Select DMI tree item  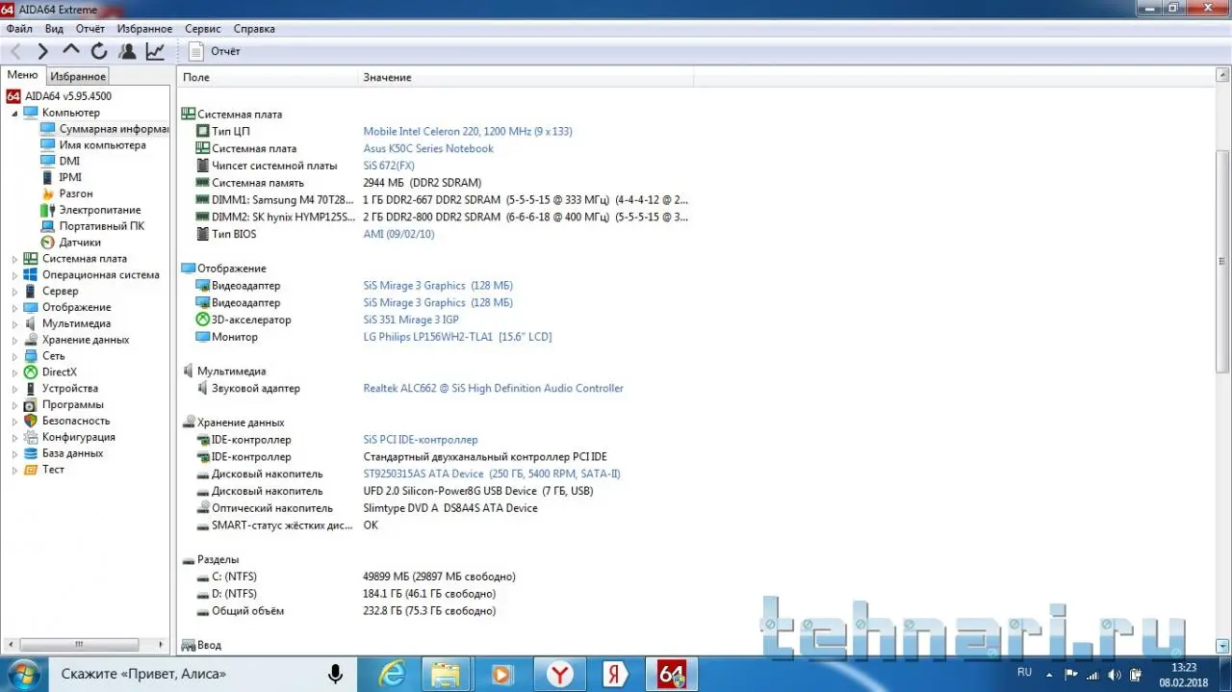click(69, 162)
